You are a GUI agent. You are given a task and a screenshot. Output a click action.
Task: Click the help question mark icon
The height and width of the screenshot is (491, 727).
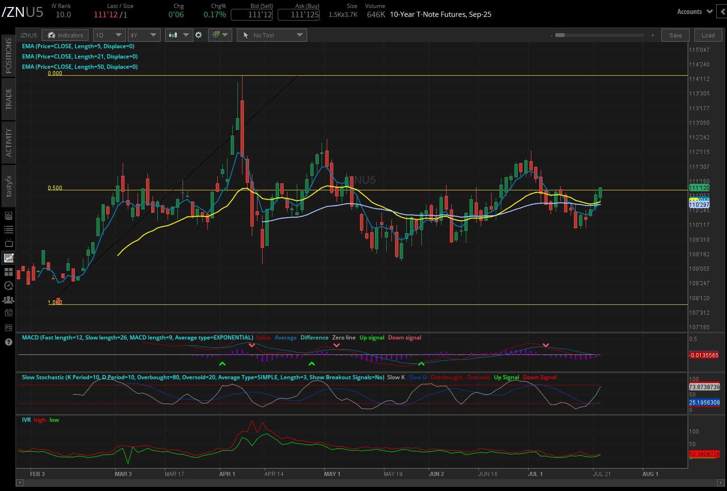click(8, 342)
